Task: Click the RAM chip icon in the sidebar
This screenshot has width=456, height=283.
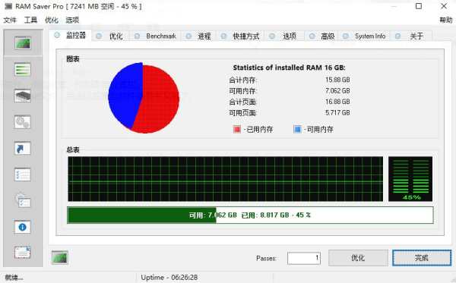Action: tap(23, 96)
